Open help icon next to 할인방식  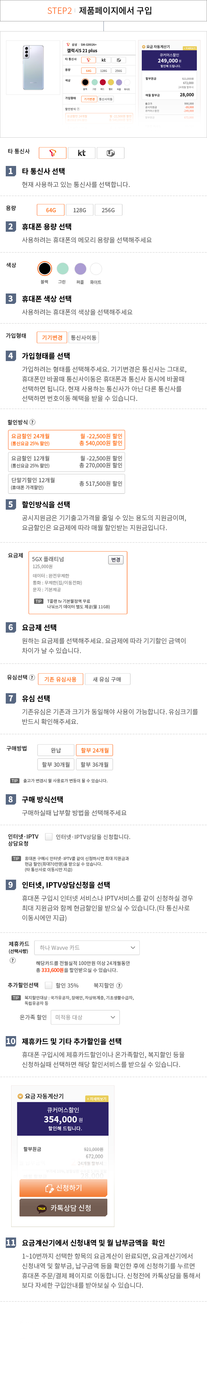click(x=33, y=422)
